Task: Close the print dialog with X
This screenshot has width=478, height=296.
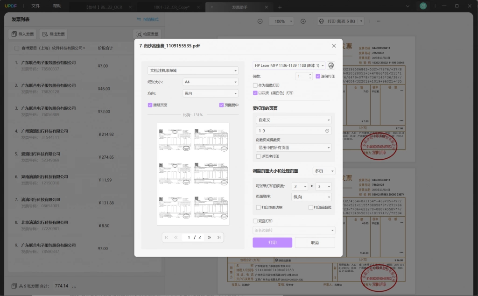Action: (x=334, y=46)
